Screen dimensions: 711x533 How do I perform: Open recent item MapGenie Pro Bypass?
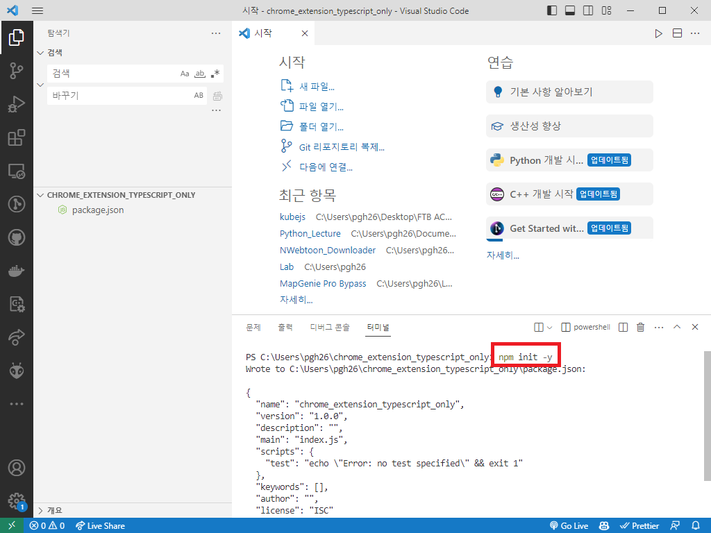click(323, 284)
